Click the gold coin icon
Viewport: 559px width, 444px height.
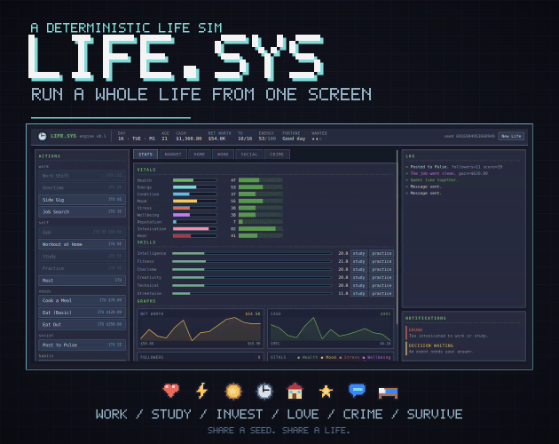[233, 392]
